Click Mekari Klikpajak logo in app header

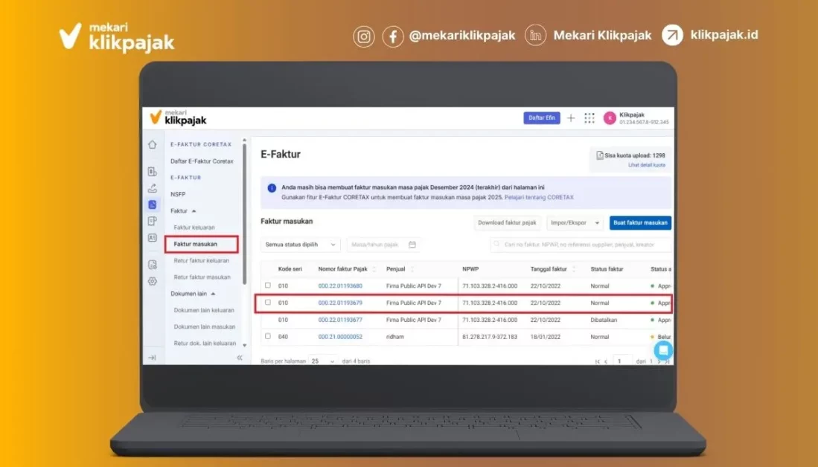(x=178, y=117)
